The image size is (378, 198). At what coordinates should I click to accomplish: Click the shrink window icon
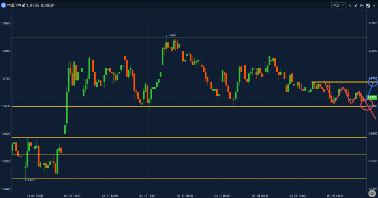click(x=368, y=6)
